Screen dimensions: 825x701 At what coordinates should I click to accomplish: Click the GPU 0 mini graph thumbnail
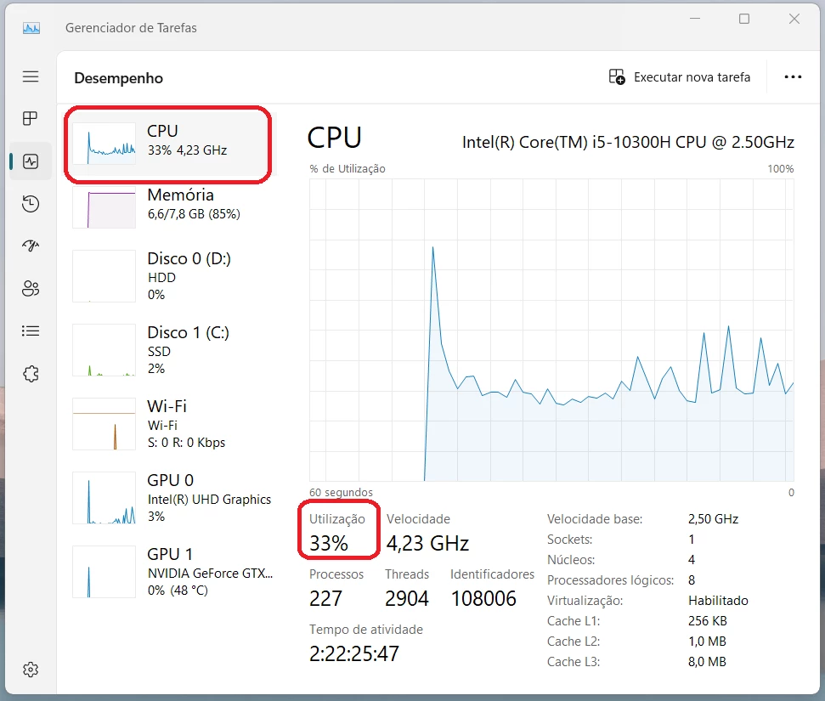[x=105, y=498]
